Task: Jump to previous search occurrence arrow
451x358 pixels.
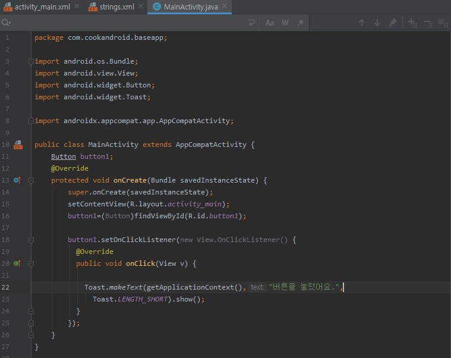Action: 361,23
